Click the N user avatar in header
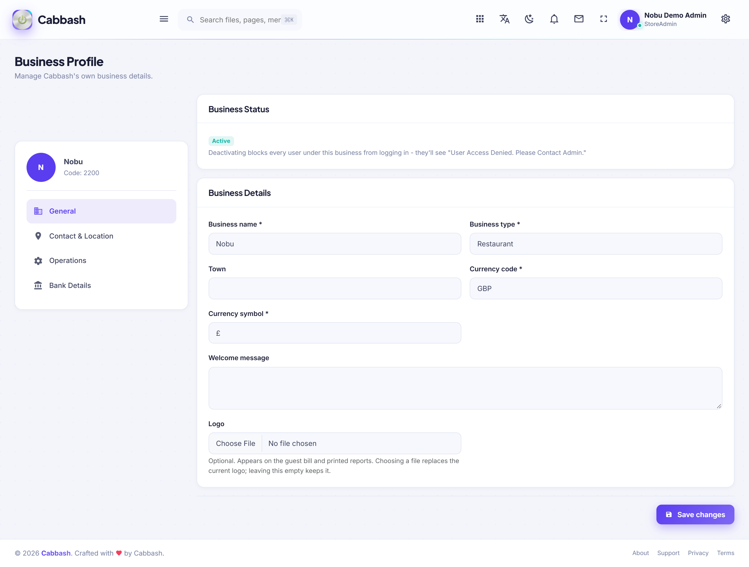The height and width of the screenshot is (567, 749). click(629, 20)
